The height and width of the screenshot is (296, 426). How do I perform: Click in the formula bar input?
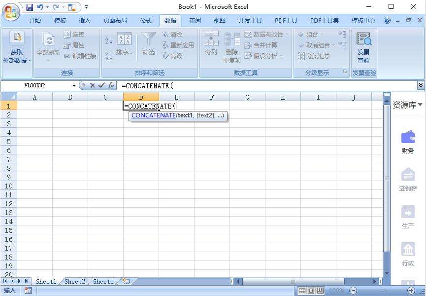click(x=267, y=86)
